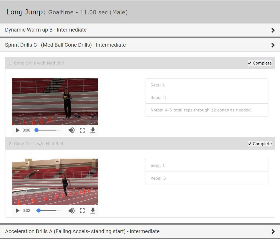This screenshot has width=280, height=239.
Task: Mute the Cone Drills with Med Ball video
Action: pyautogui.click(x=72, y=130)
